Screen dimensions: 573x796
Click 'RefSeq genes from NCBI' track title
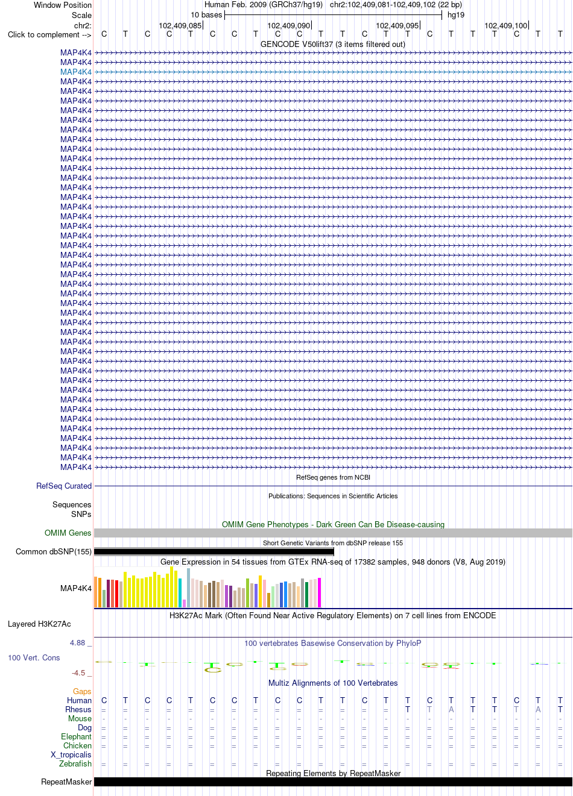(333, 477)
